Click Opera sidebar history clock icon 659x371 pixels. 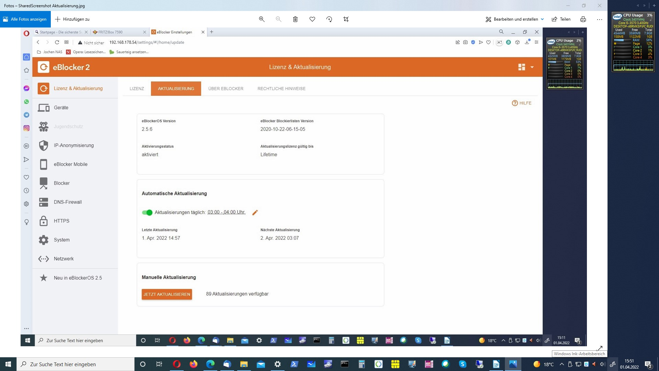(x=26, y=191)
